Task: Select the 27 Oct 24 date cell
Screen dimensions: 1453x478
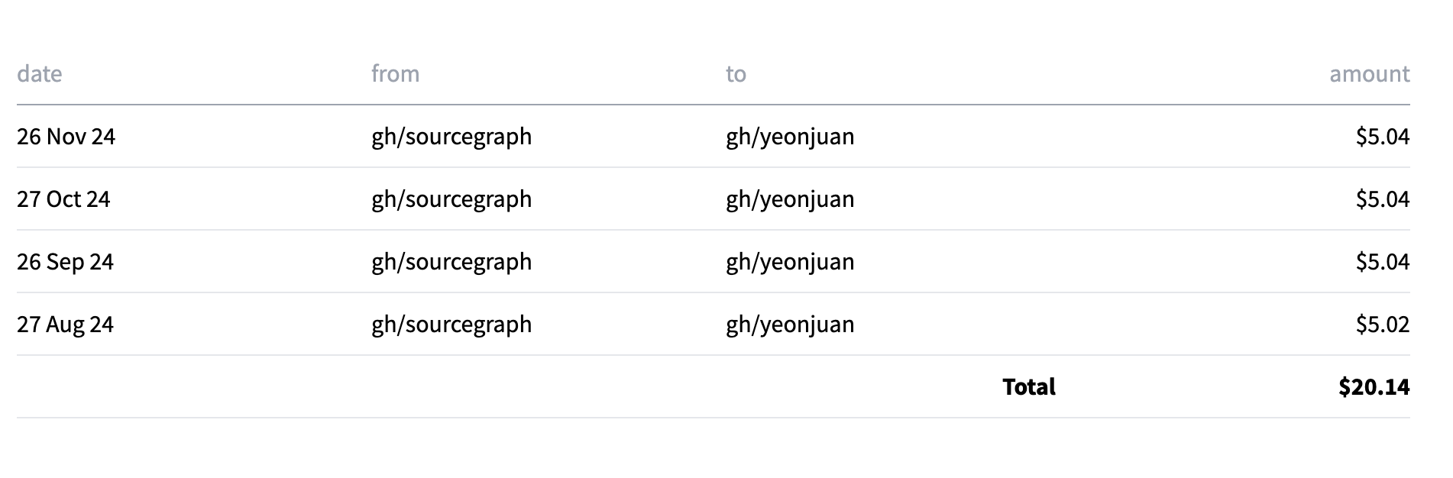Action: coord(63,199)
